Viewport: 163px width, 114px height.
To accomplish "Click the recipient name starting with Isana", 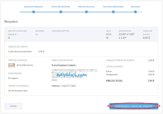I will (x=64, y=65).
